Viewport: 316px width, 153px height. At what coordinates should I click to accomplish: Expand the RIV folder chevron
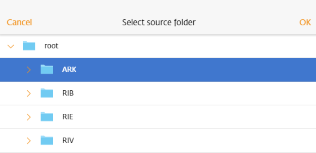click(x=29, y=140)
